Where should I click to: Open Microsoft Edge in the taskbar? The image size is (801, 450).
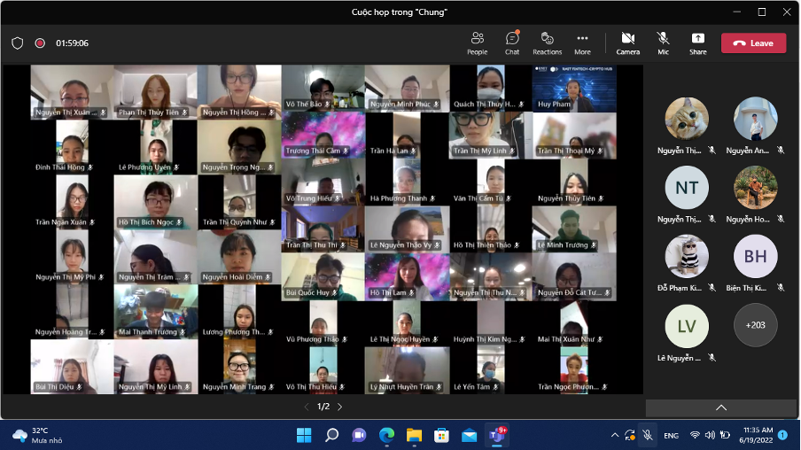(386, 435)
